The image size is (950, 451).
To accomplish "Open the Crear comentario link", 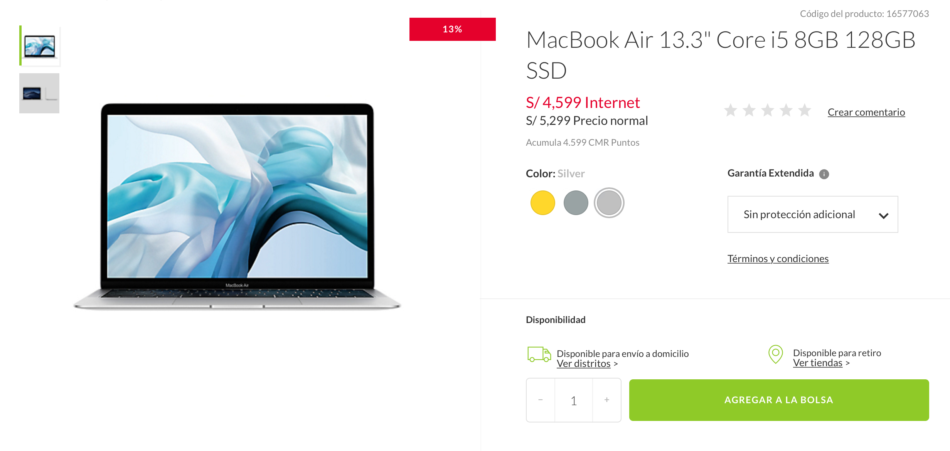I will point(866,112).
